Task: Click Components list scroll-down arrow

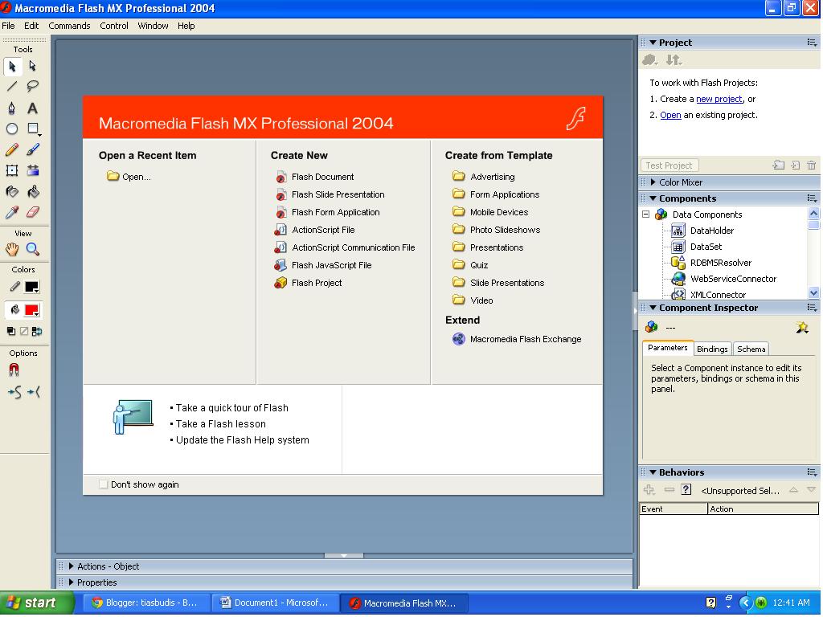Action: coord(813,292)
